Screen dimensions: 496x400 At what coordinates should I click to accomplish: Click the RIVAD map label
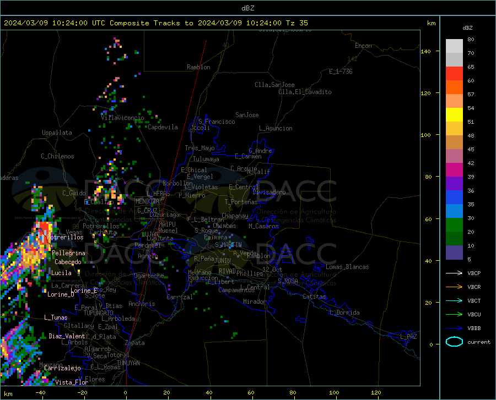point(227,271)
